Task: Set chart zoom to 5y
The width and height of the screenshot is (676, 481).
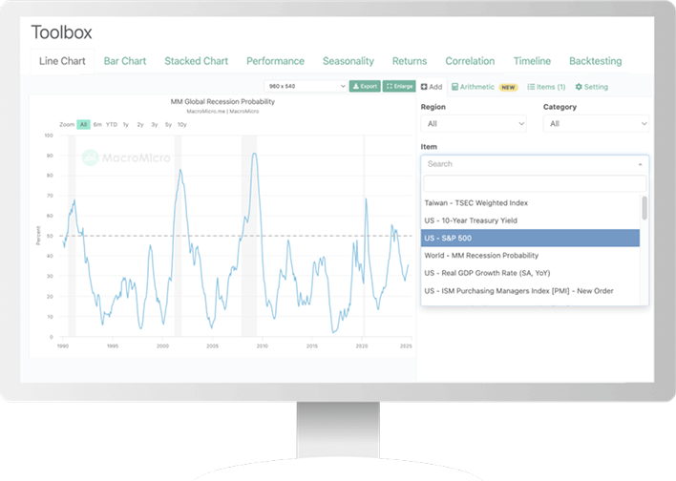Action: point(168,125)
